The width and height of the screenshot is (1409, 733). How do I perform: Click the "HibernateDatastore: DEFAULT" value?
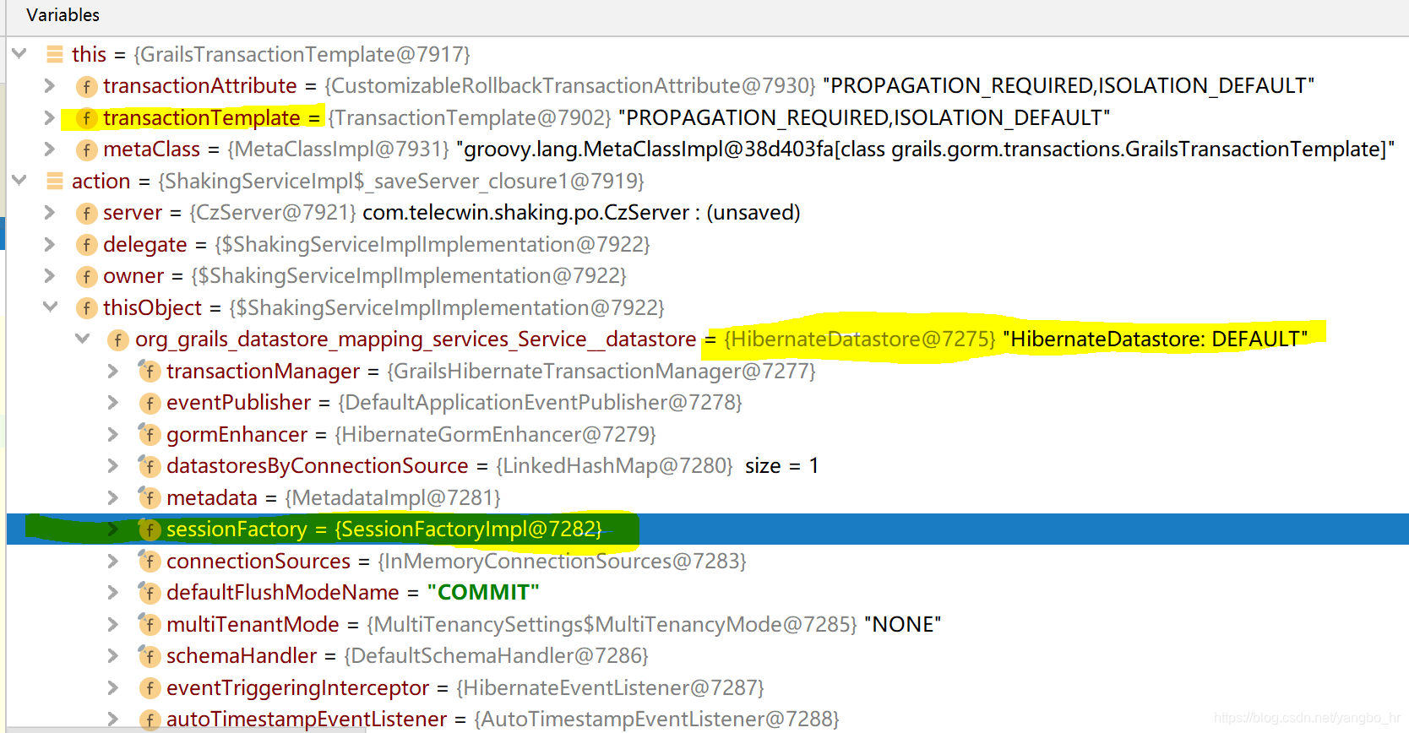1155,339
